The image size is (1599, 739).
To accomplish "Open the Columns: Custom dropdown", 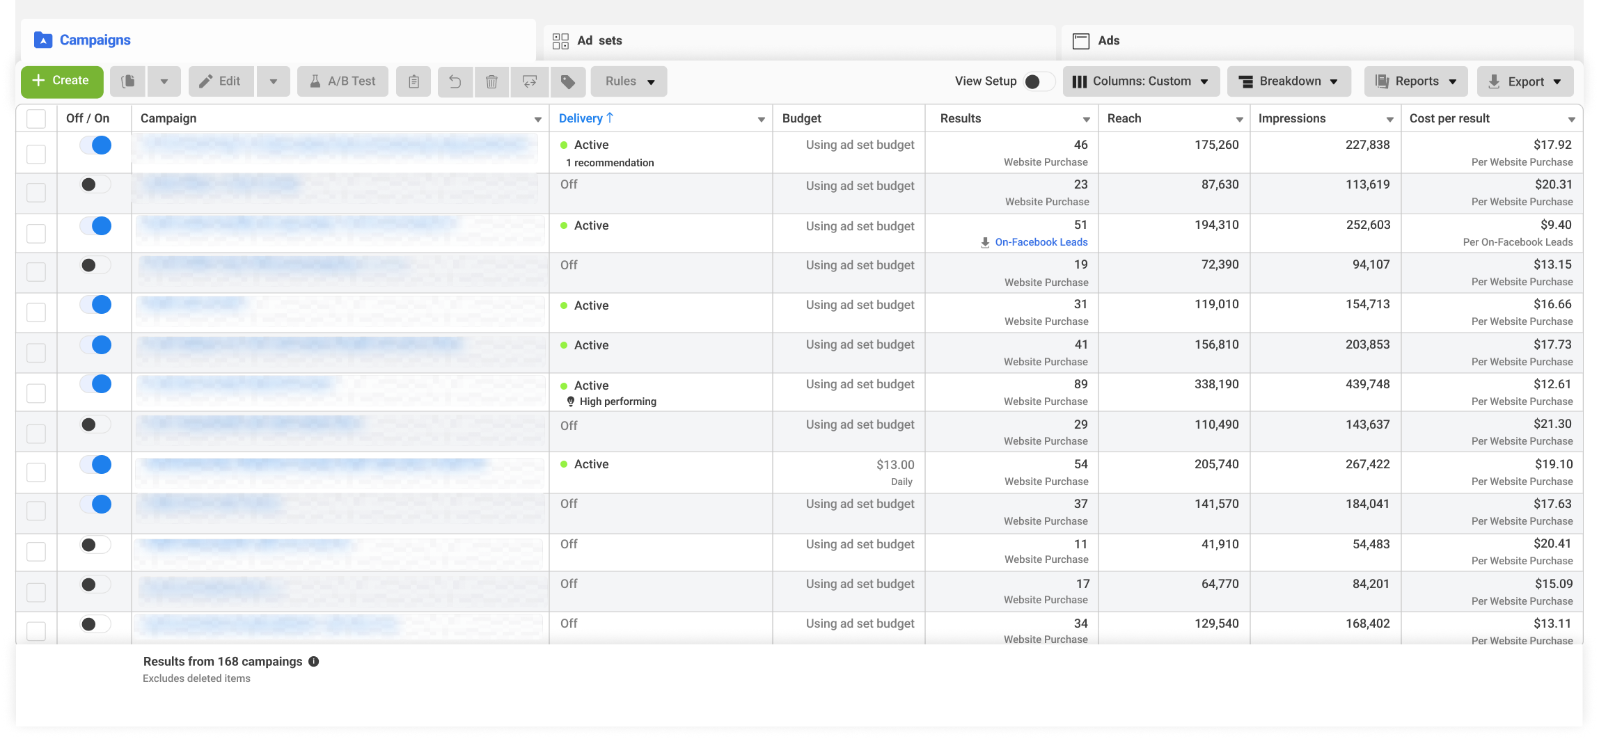I will (x=1141, y=81).
